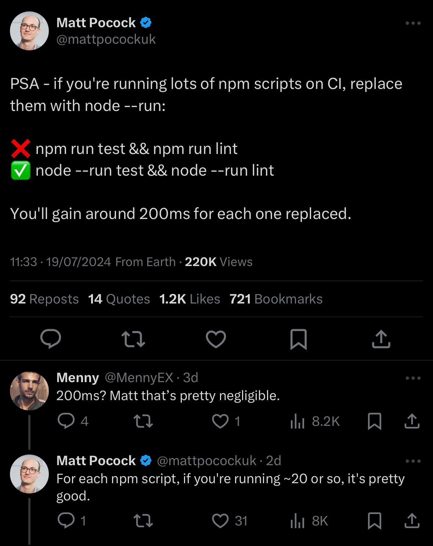Viewport: 433px width, 546px height.
Task: Open the more options menu on the main tweet
Action: point(413,23)
